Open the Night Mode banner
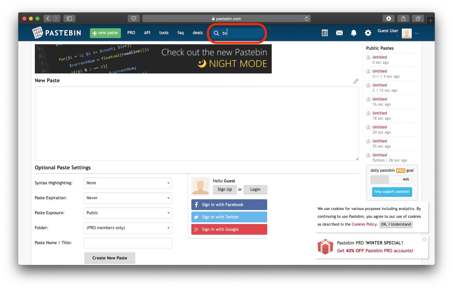 tap(153, 59)
